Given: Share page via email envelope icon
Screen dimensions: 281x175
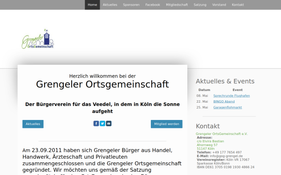Looking at the screenshot, I should click(109, 123).
